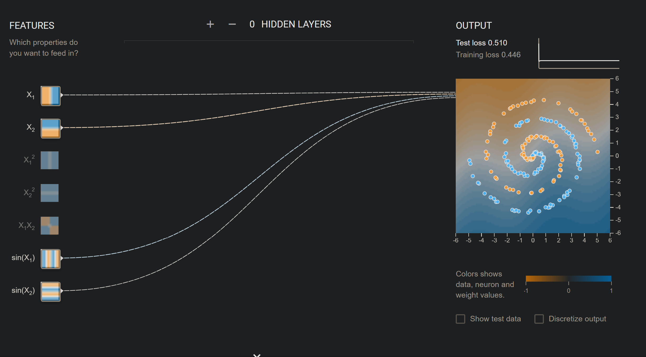Disable the X1 feature thumbnail
The height and width of the screenshot is (357, 646).
pos(50,96)
